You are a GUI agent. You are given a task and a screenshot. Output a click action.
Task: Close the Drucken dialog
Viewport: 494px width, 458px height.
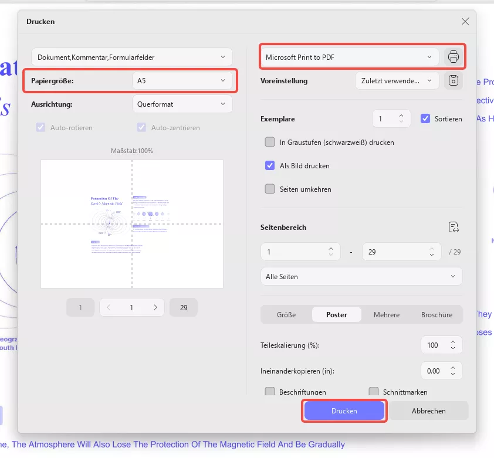coord(465,22)
